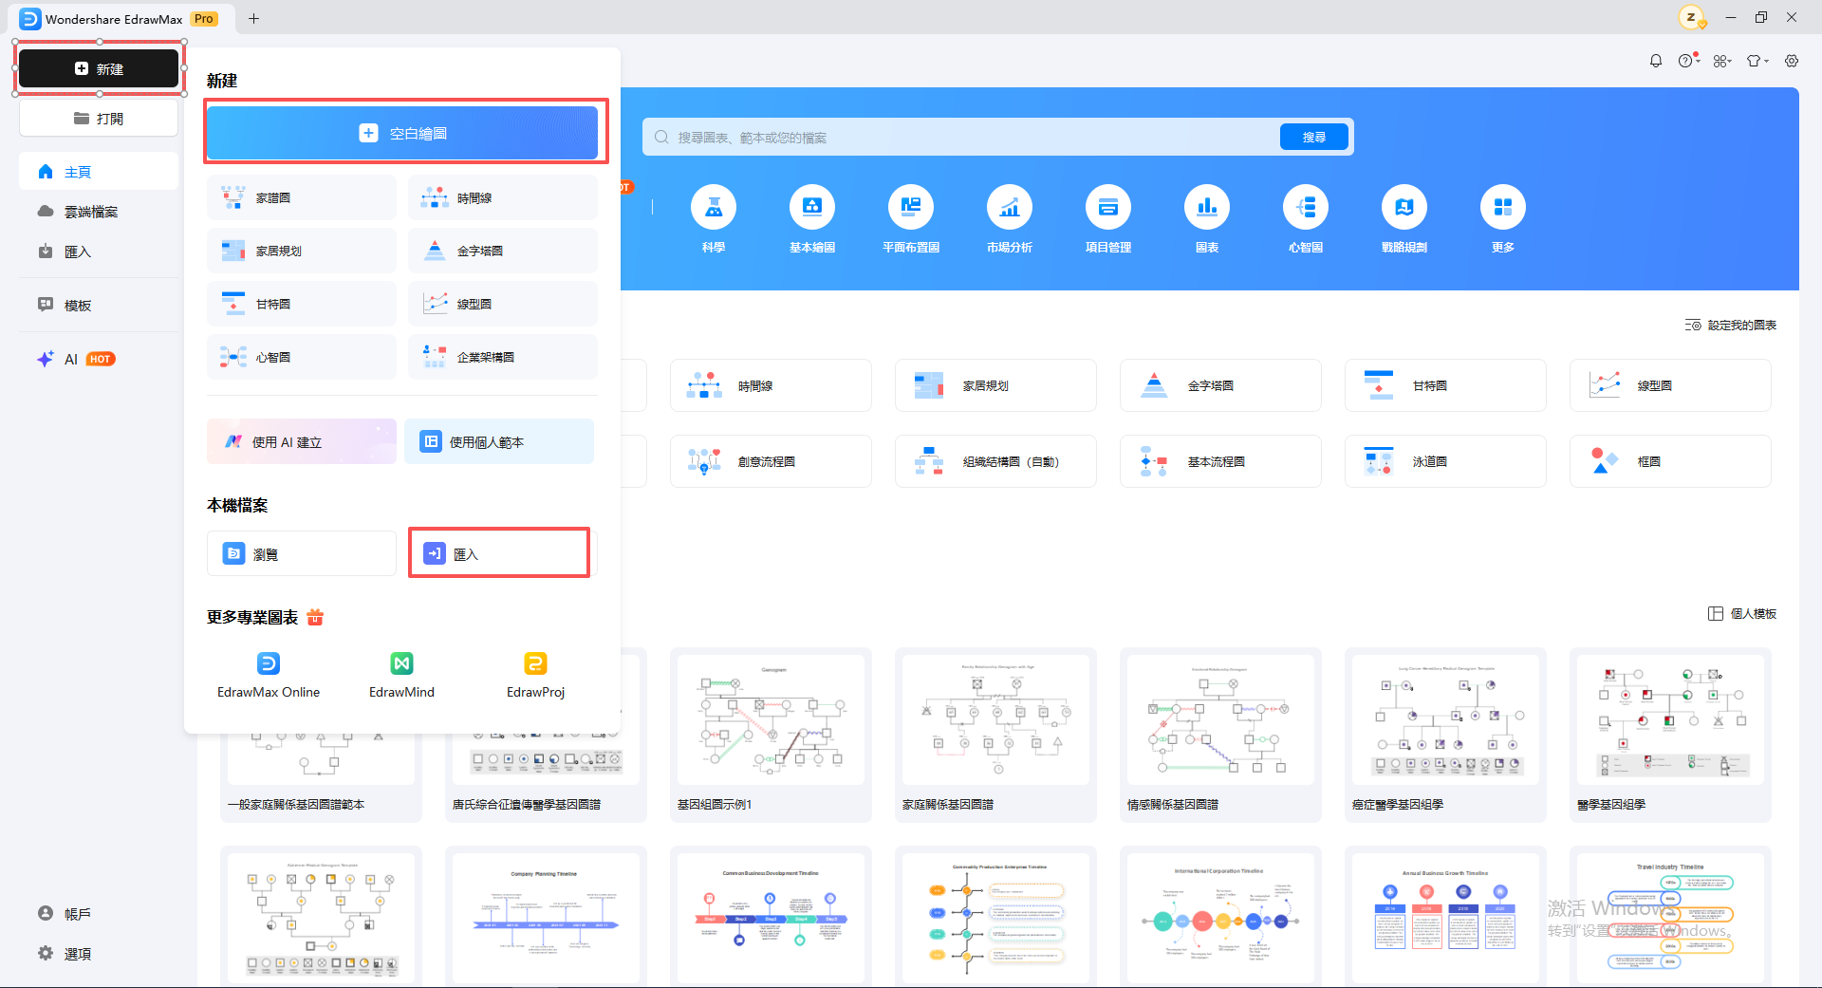This screenshot has height=988, width=1822.
Task: Click 使用個人範本 button
Action: coord(499,441)
